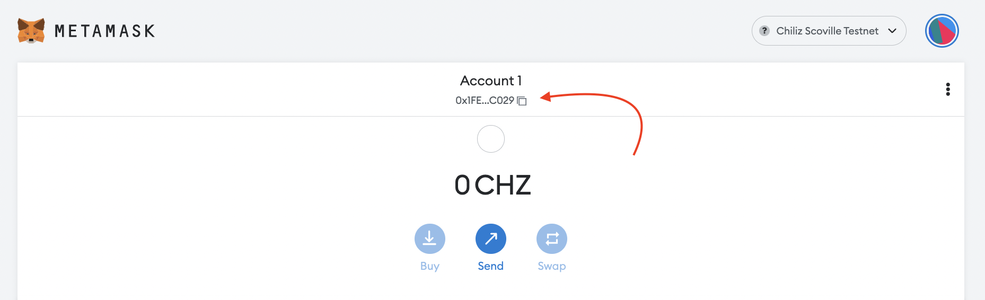The height and width of the screenshot is (300, 985).
Task: Click the Swap text label
Action: coord(552,266)
